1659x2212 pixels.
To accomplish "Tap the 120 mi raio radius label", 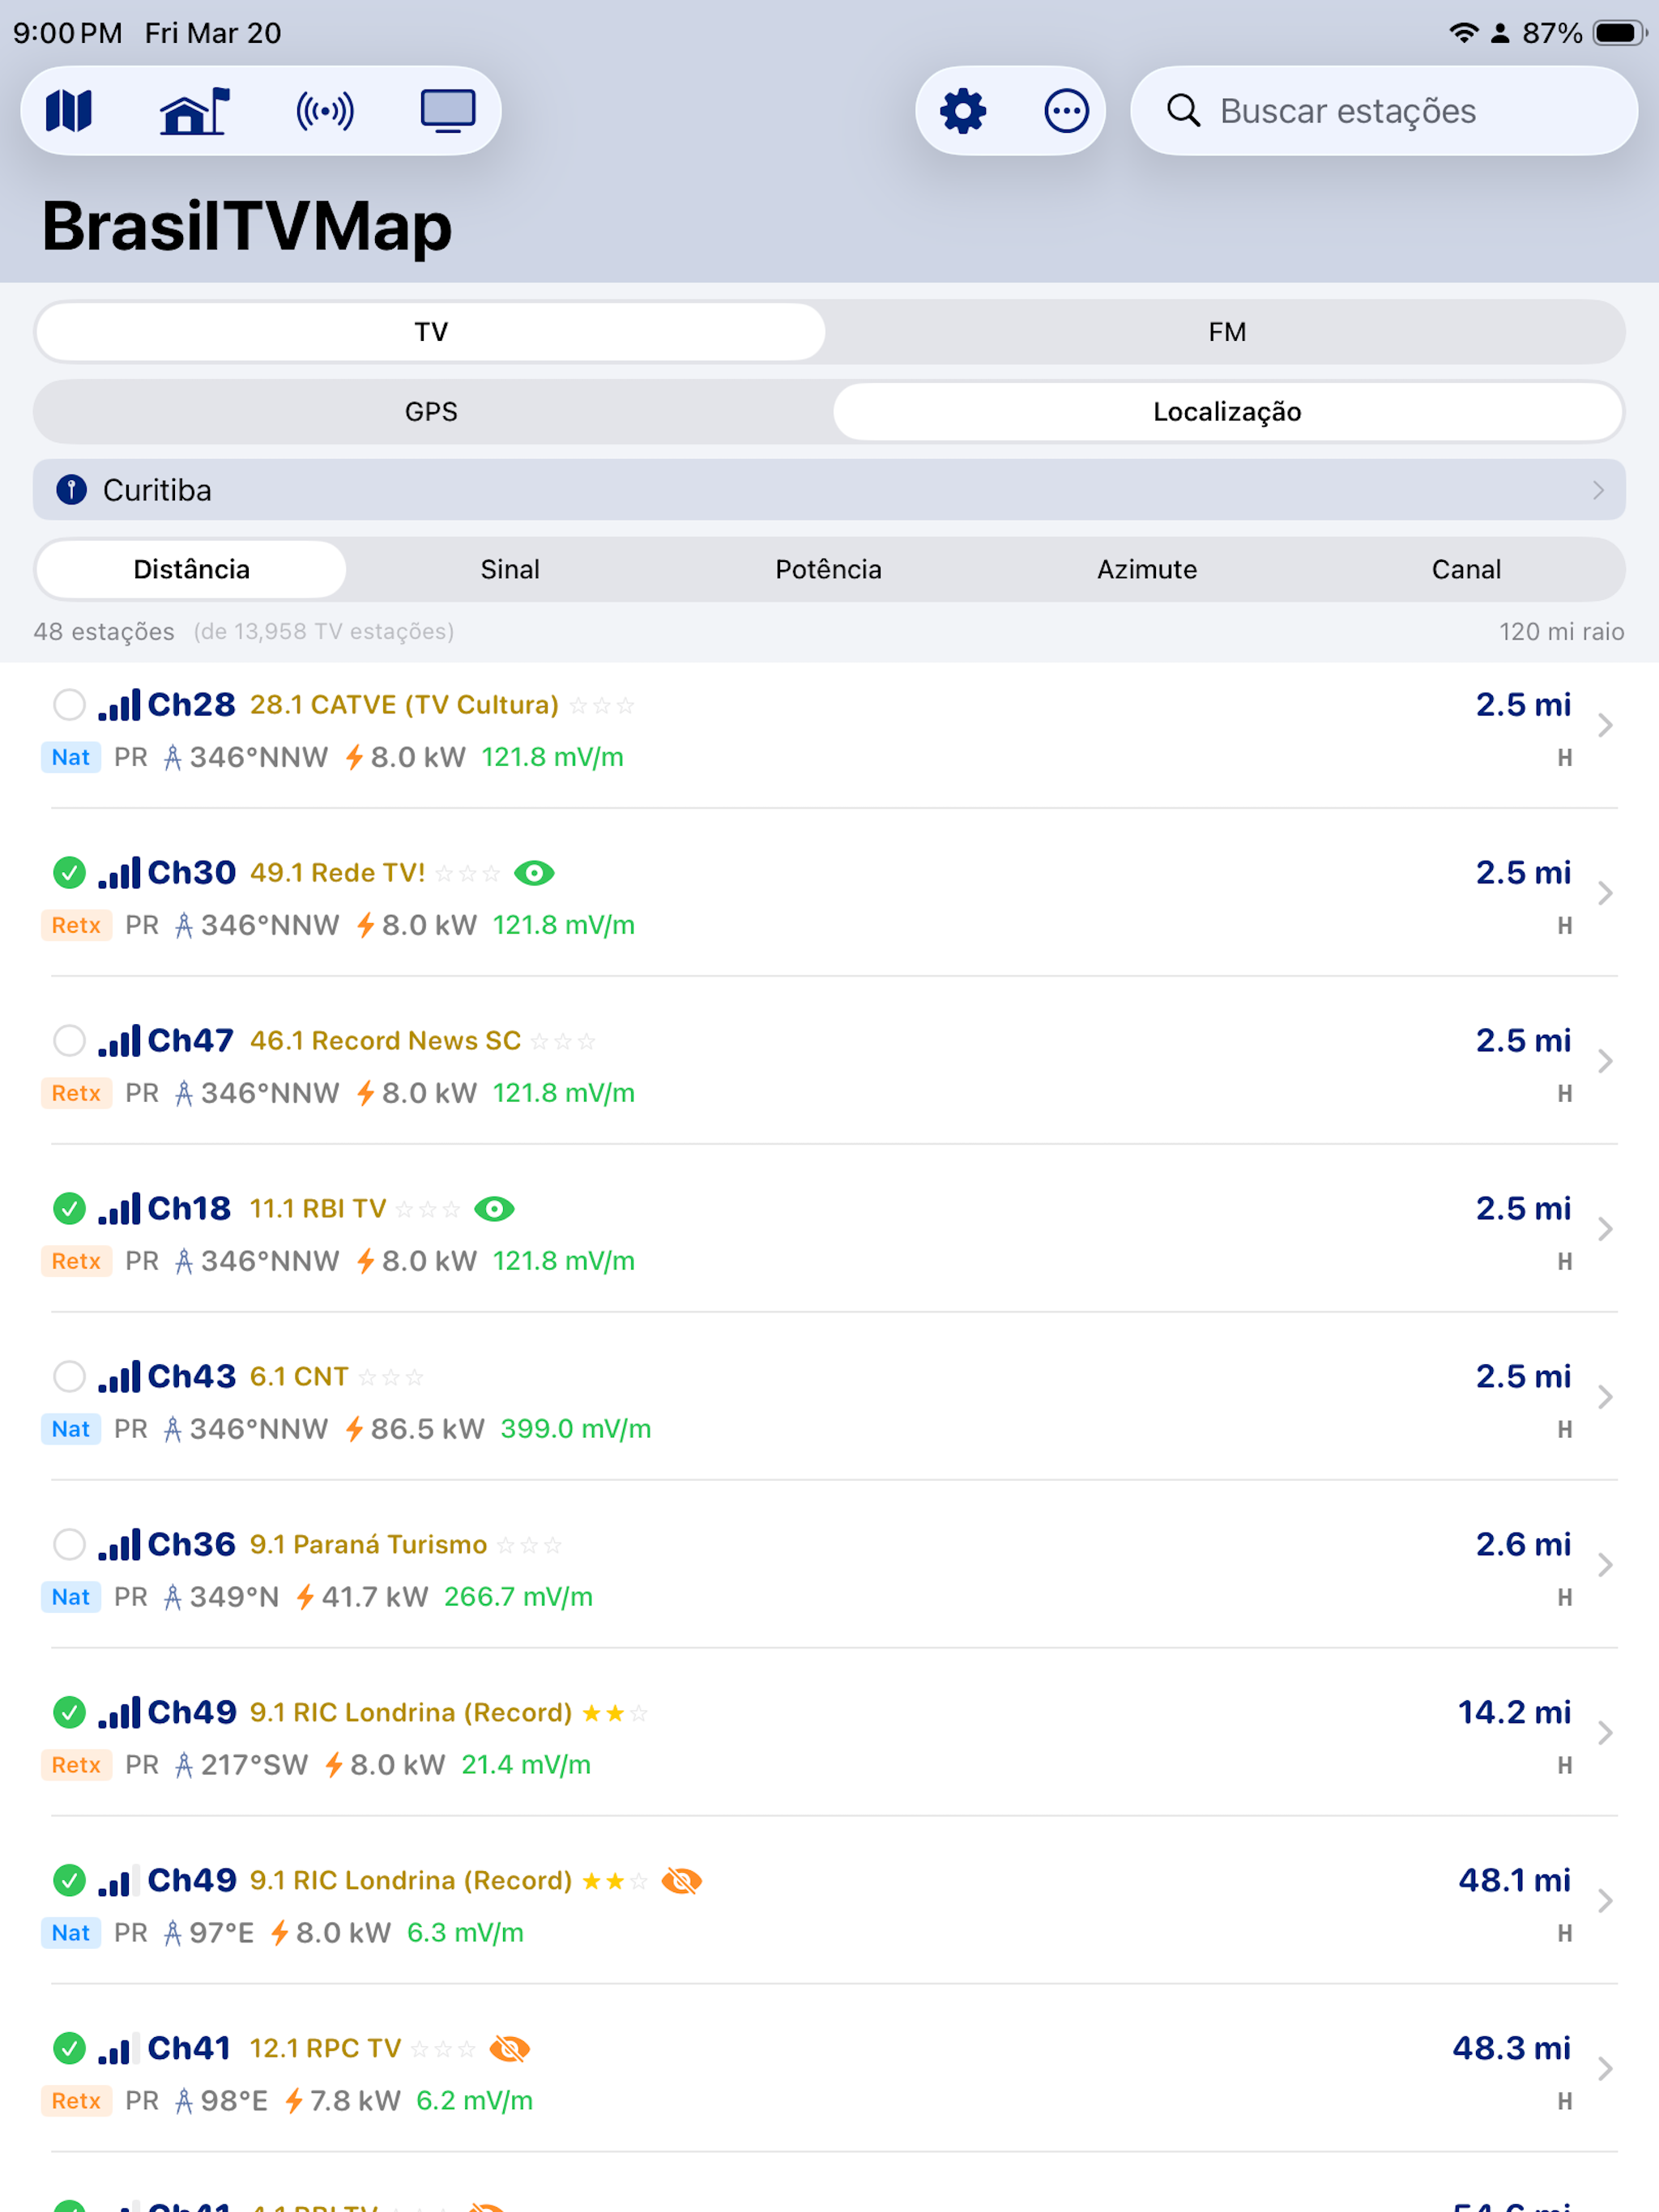I will coord(1561,632).
